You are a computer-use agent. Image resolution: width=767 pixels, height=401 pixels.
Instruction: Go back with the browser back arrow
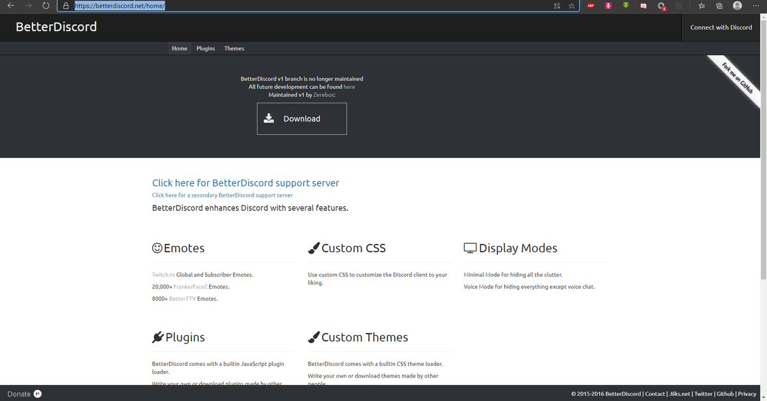tap(11, 6)
